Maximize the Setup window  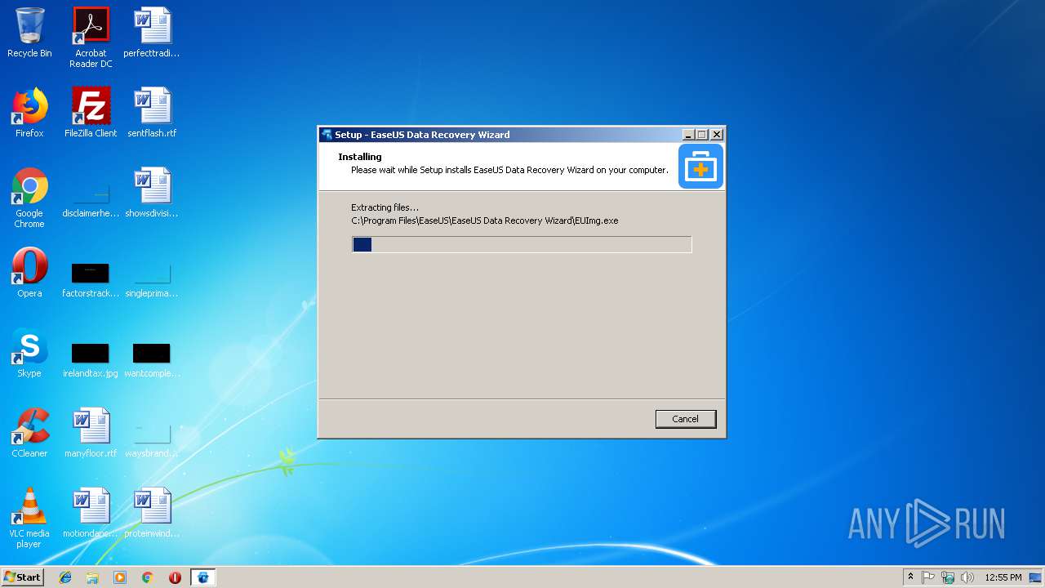click(x=702, y=135)
